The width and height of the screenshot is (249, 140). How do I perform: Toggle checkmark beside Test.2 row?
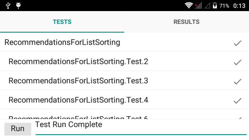[x=238, y=62]
